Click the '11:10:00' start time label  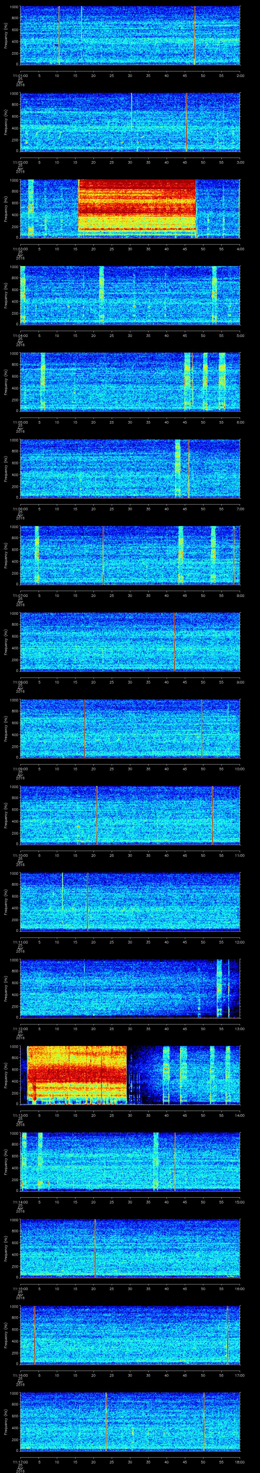[20, 855]
